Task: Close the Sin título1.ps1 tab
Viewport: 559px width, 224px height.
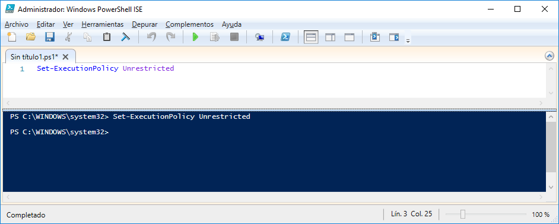Action: click(x=65, y=56)
